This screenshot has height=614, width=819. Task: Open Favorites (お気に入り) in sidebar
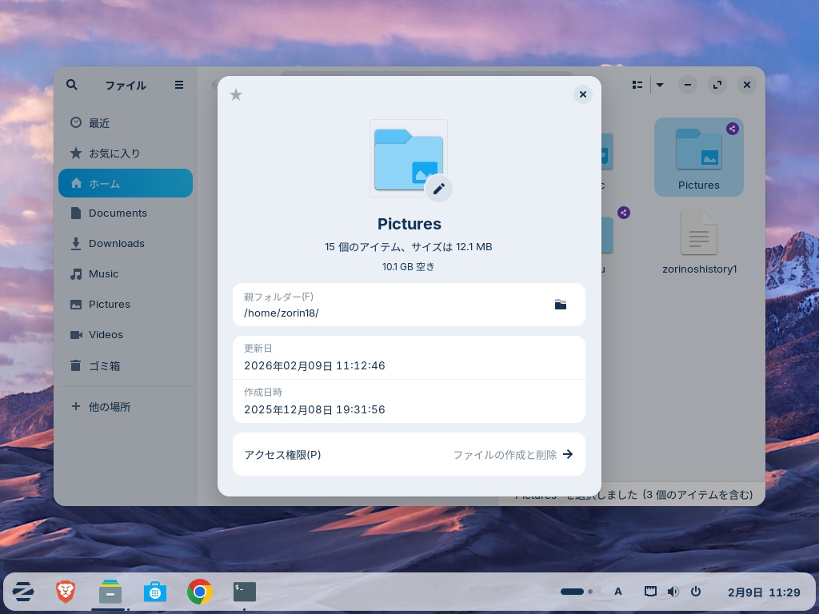114,153
